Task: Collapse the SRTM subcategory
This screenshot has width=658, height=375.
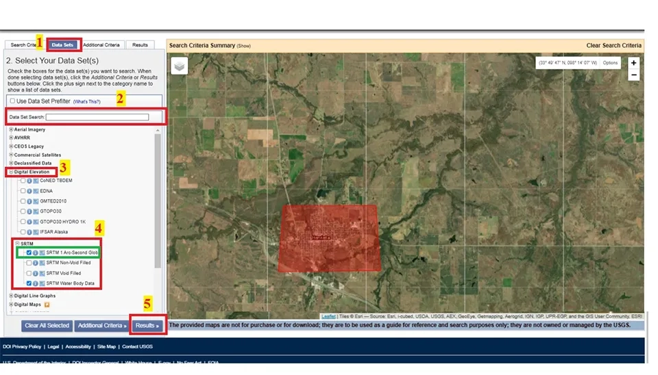Action: (18, 244)
